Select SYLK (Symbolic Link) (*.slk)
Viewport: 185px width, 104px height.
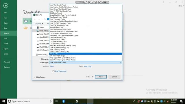[86, 48]
